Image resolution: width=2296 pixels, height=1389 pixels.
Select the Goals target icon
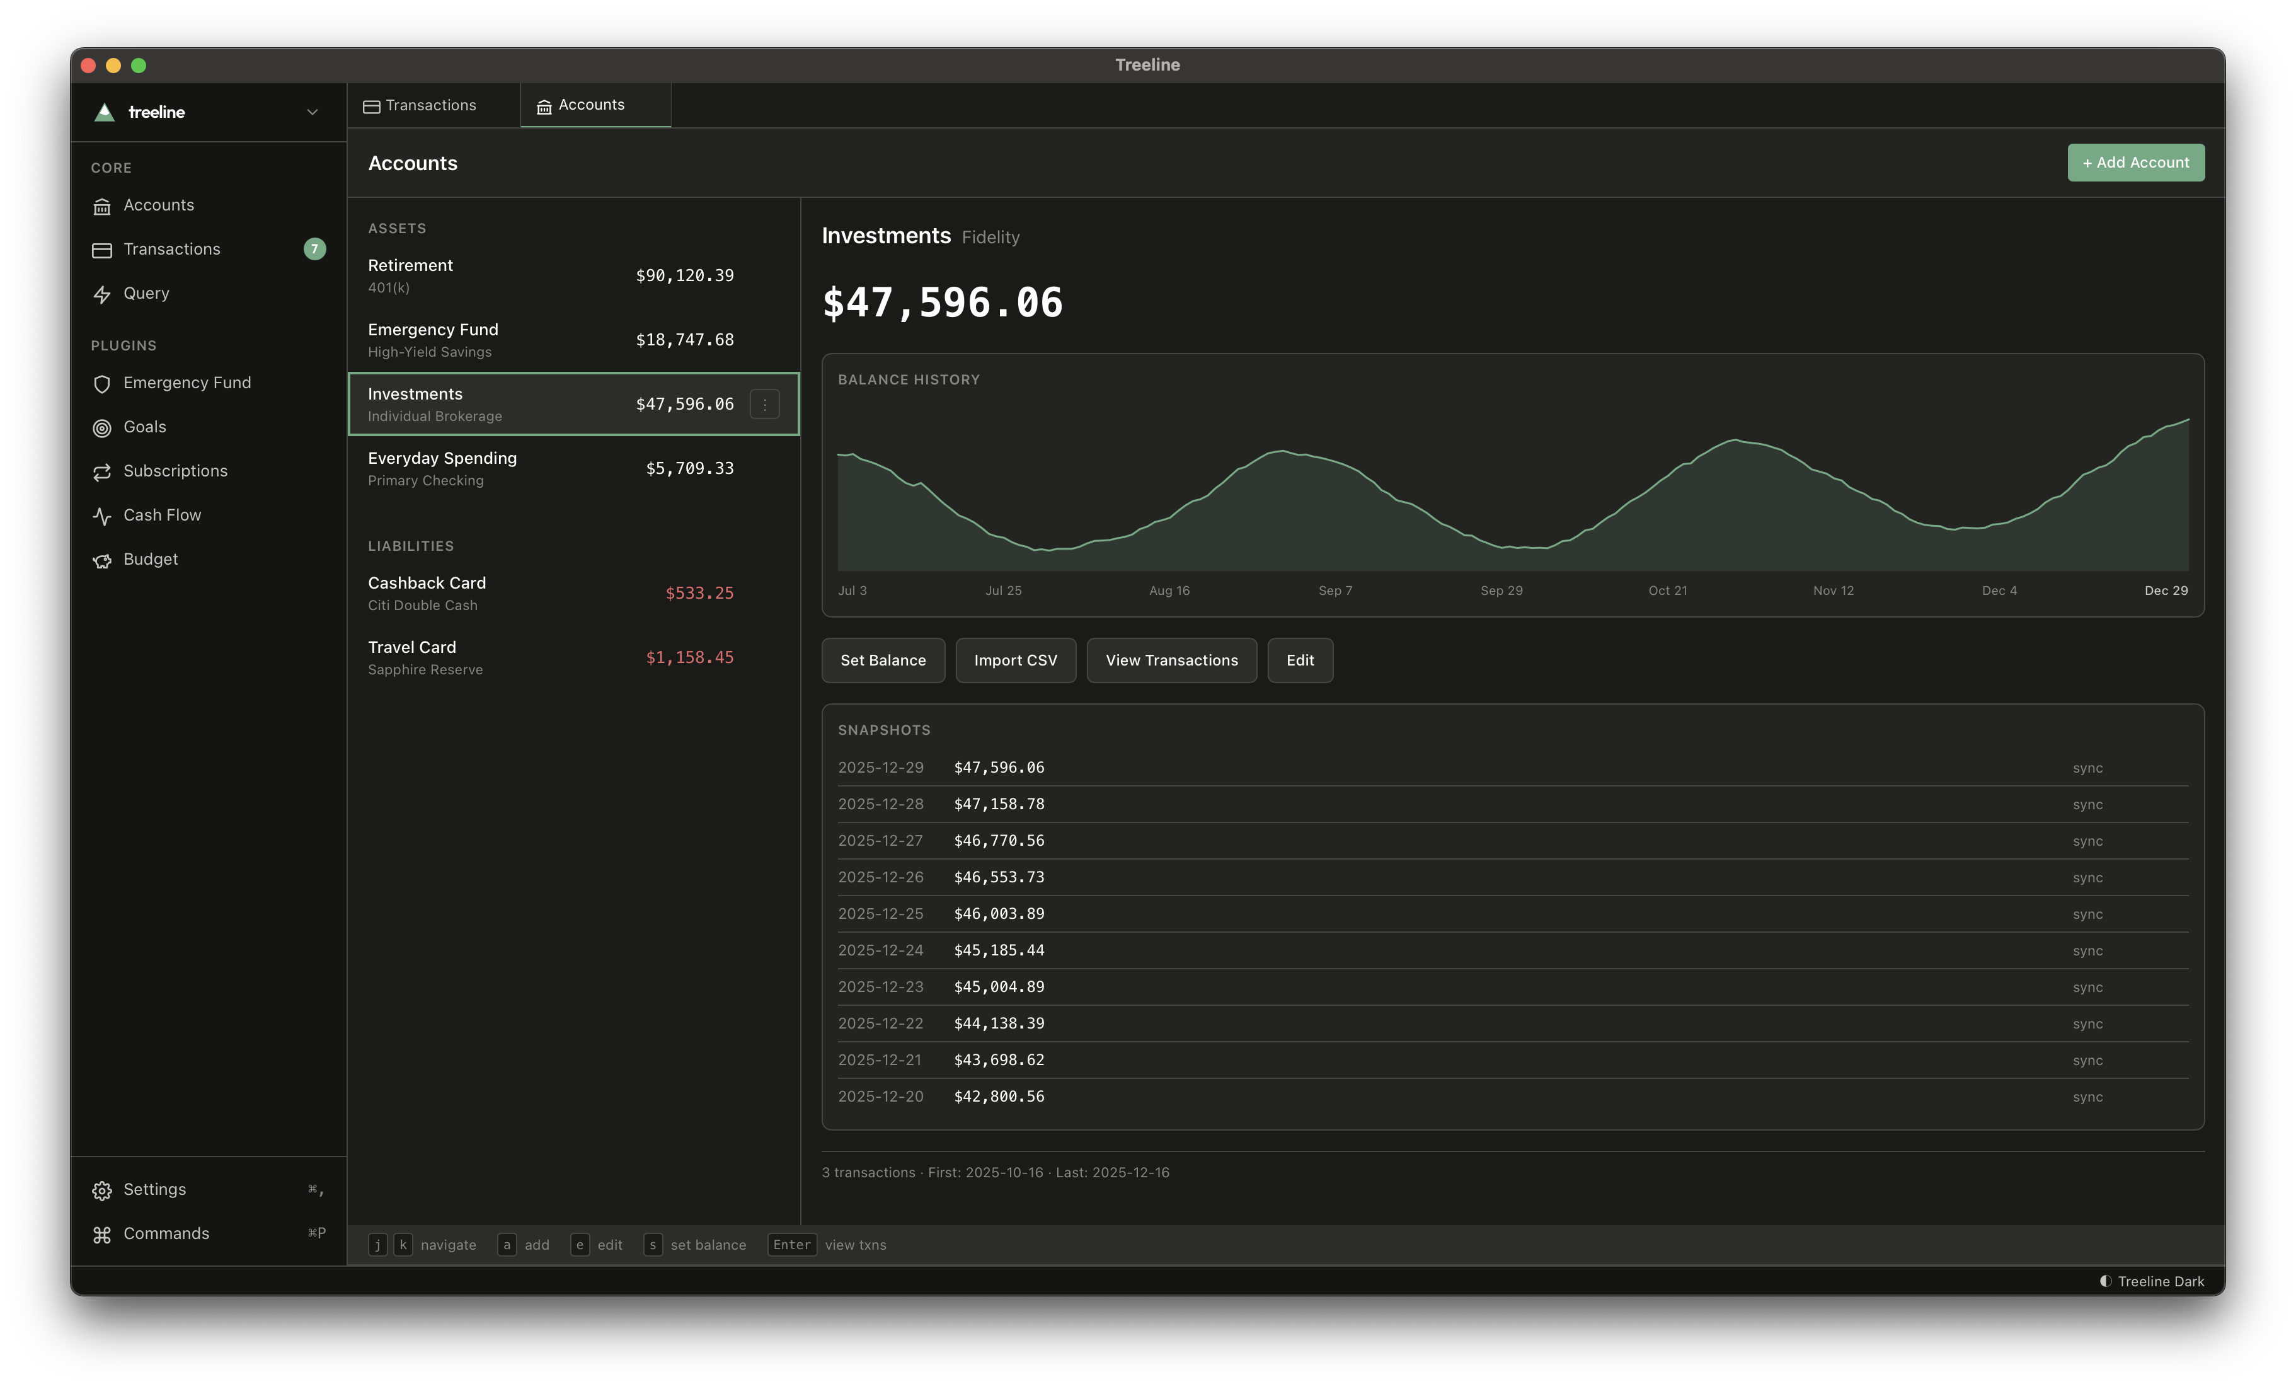[x=103, y=427]
